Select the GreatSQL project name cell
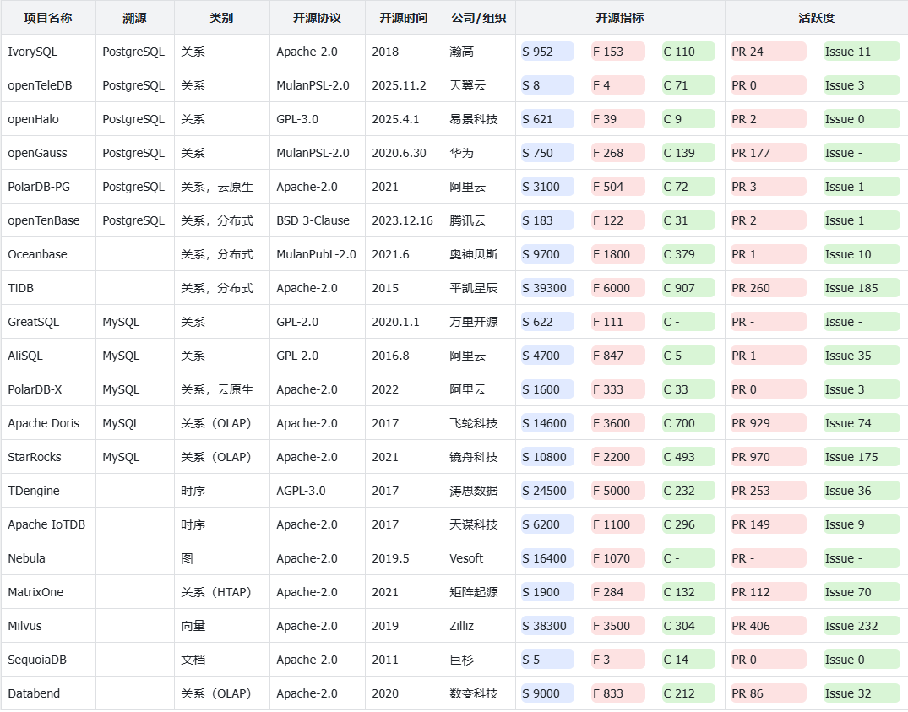This screenshot has width=908, height=712. coord(48,322)
